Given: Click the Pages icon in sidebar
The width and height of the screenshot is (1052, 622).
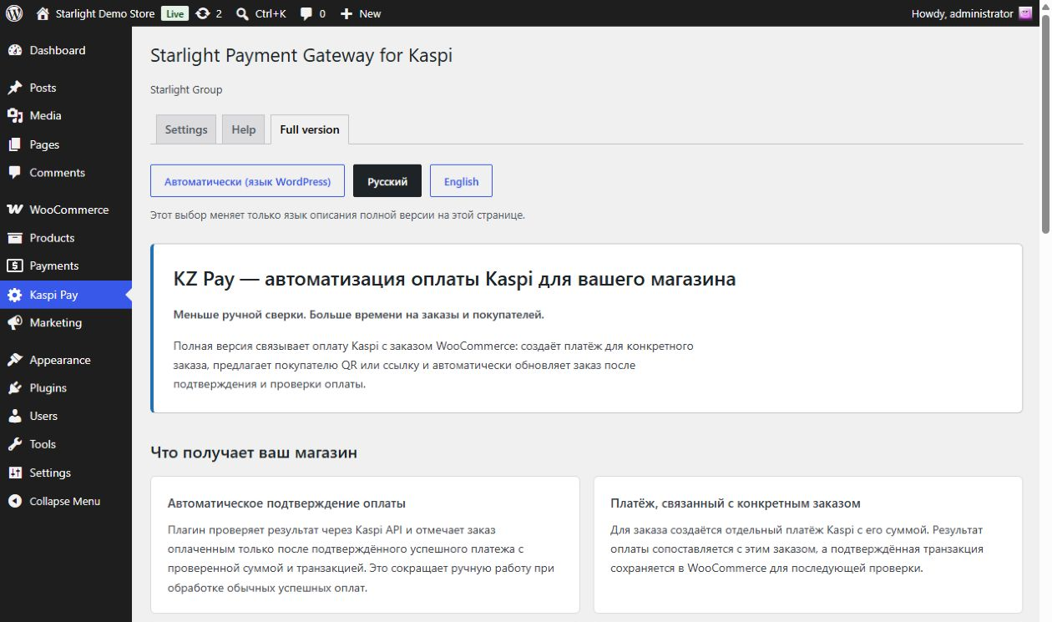Looking at the screenshot, I should point(14,144).
